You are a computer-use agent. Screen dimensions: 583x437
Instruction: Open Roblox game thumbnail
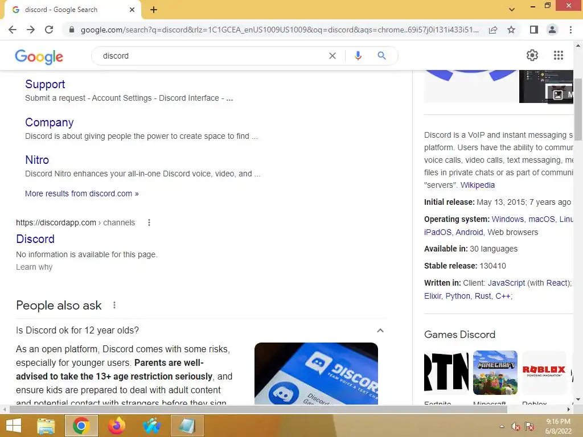544,373
